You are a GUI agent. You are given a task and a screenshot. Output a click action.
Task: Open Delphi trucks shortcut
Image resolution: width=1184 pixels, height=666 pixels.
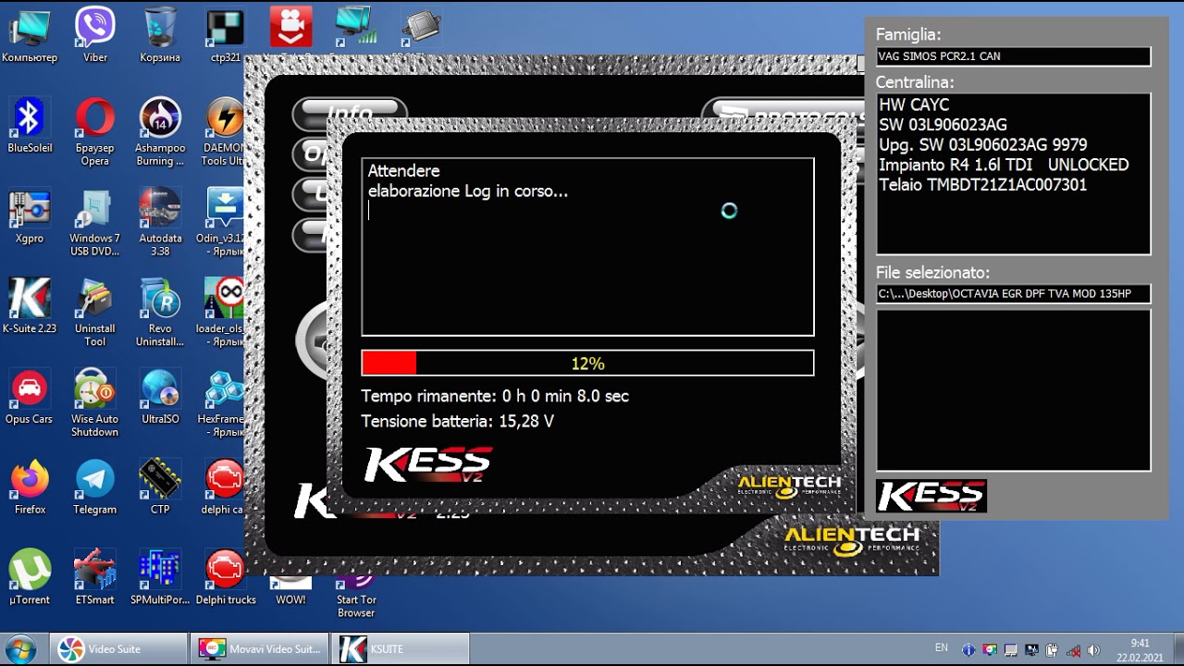click(225, 577)
